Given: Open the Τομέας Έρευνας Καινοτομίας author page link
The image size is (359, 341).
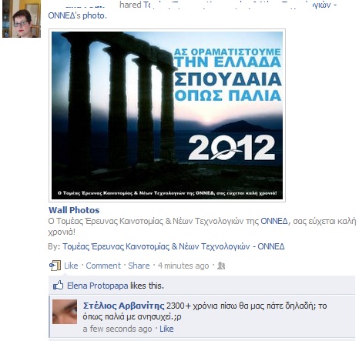Looking at the screenshot, I should [x=173, y=246].
